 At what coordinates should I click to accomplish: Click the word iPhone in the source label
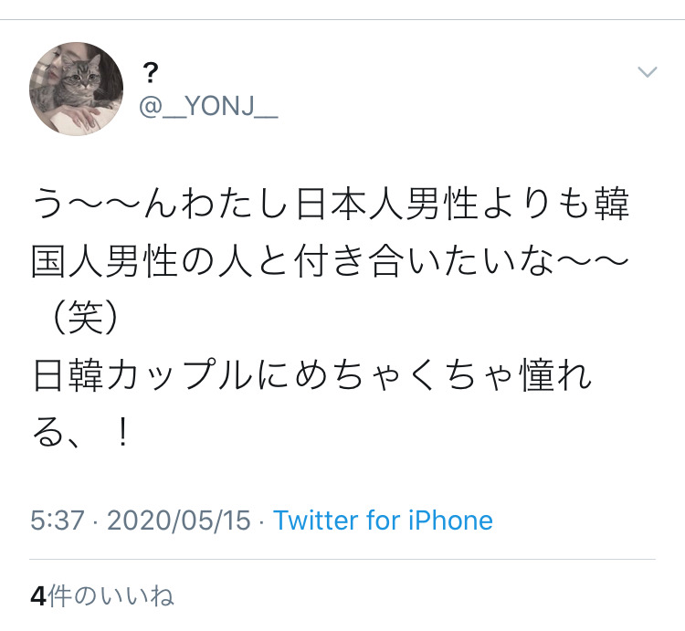451,521
